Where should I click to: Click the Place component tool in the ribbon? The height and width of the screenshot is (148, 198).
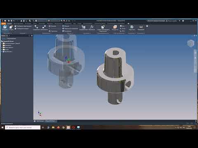5,28
